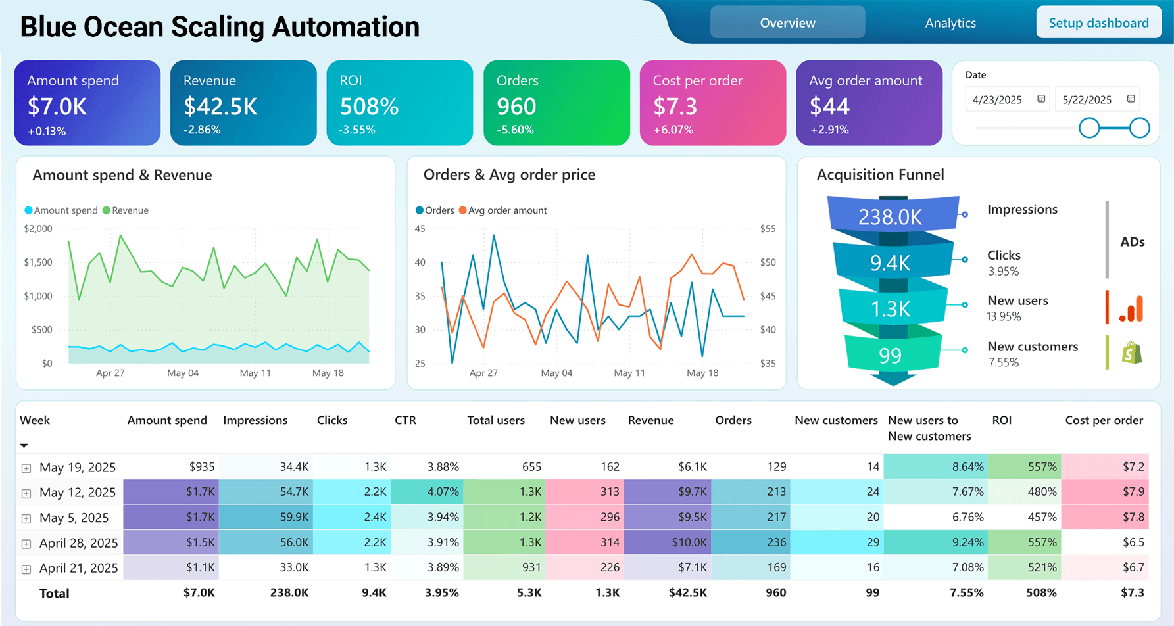Click the Google Analytics bar chart icon
The width and height of the screenshot is (1174, 626).
[x=1132, y=308]
